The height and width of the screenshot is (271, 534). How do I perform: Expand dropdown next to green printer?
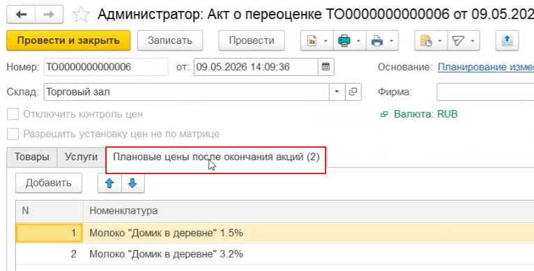pyautogui.click(x=358, y=41)
